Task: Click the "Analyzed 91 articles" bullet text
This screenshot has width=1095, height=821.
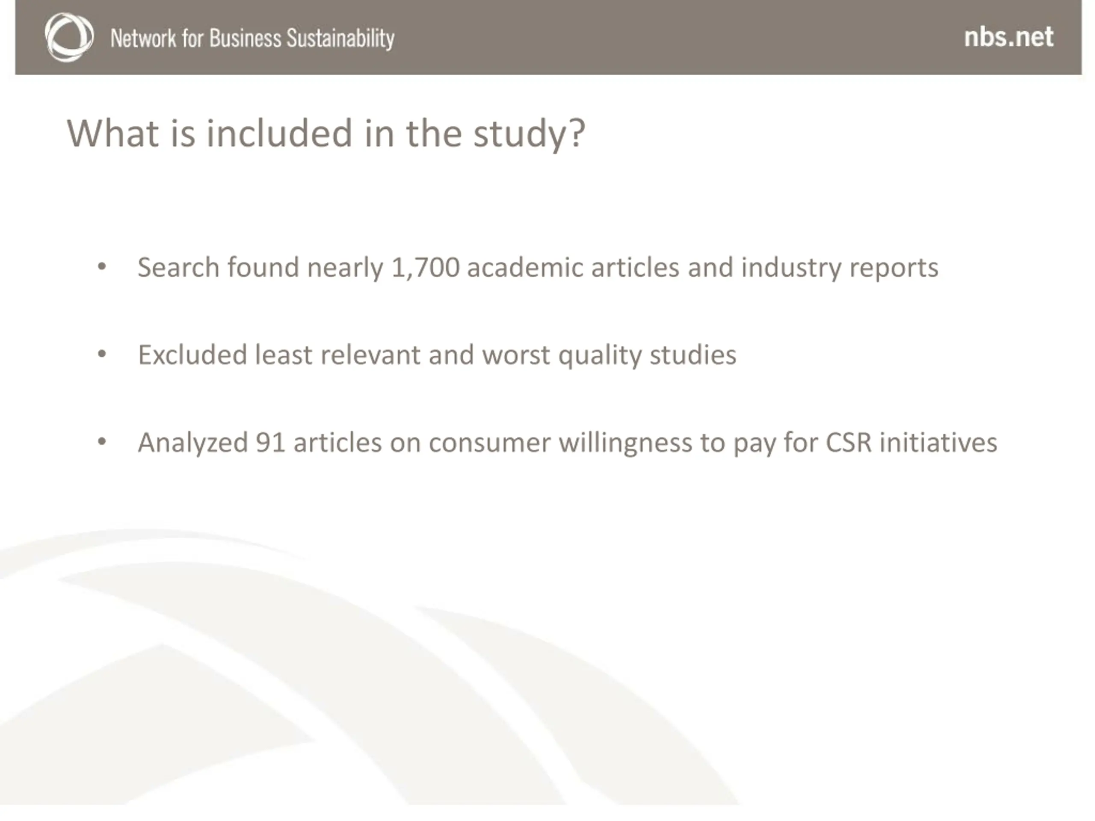Action: [567, 443]
